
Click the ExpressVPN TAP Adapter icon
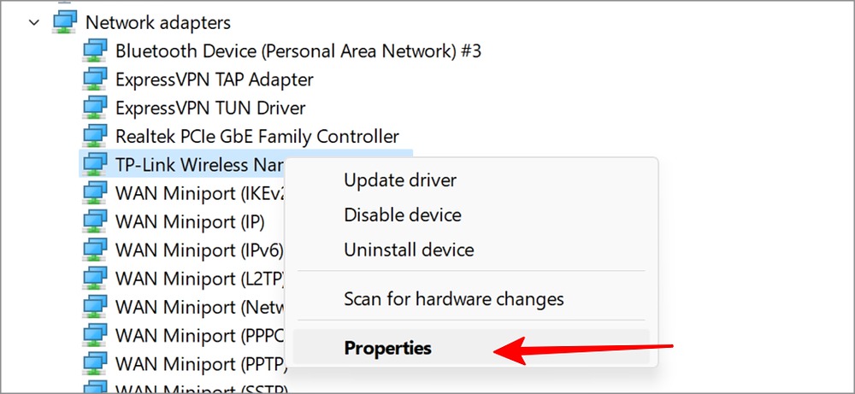click(x=93, y=79)
